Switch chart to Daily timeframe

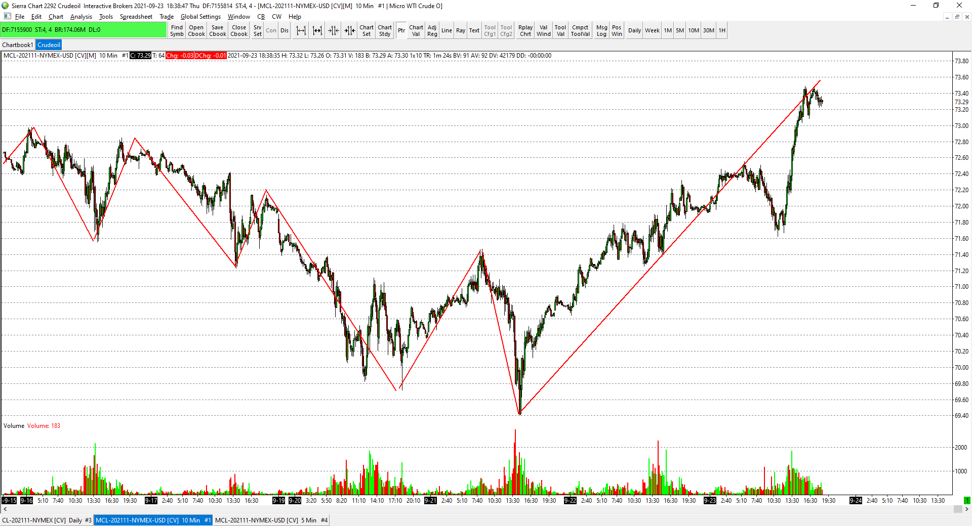pos(634,31)
